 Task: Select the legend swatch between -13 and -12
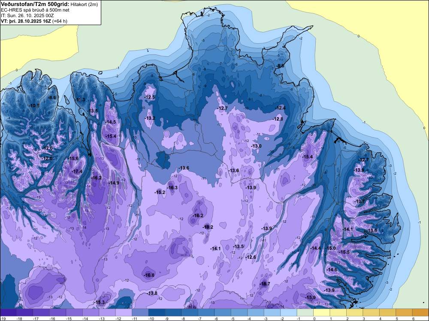point(107,312)
